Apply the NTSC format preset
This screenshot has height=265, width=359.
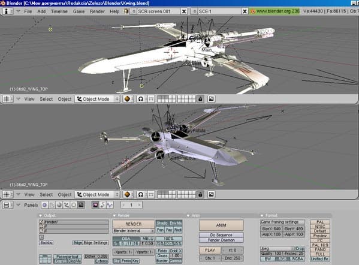pyautogui.click(x=320, y=227)
